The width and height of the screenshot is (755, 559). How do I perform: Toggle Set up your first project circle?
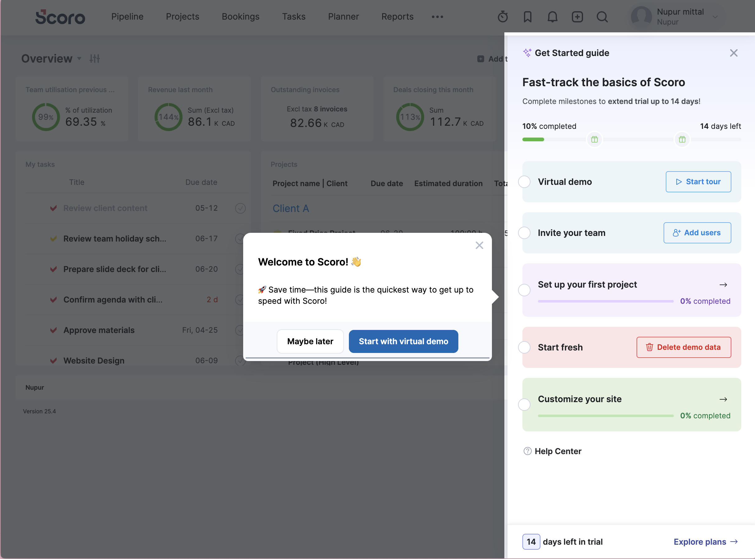point(524,290)
